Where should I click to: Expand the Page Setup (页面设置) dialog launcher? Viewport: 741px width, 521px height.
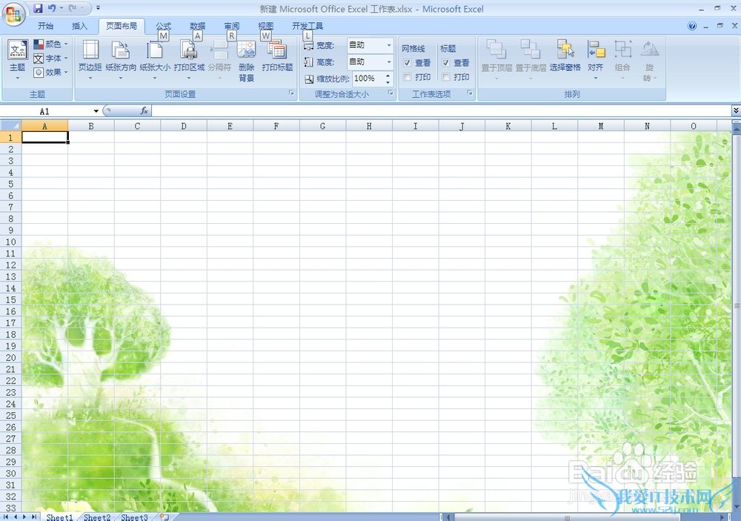coord(291,93)
